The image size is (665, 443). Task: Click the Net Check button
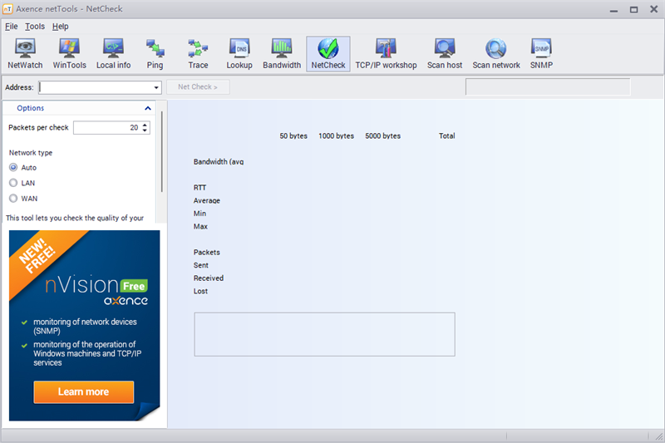198,87
